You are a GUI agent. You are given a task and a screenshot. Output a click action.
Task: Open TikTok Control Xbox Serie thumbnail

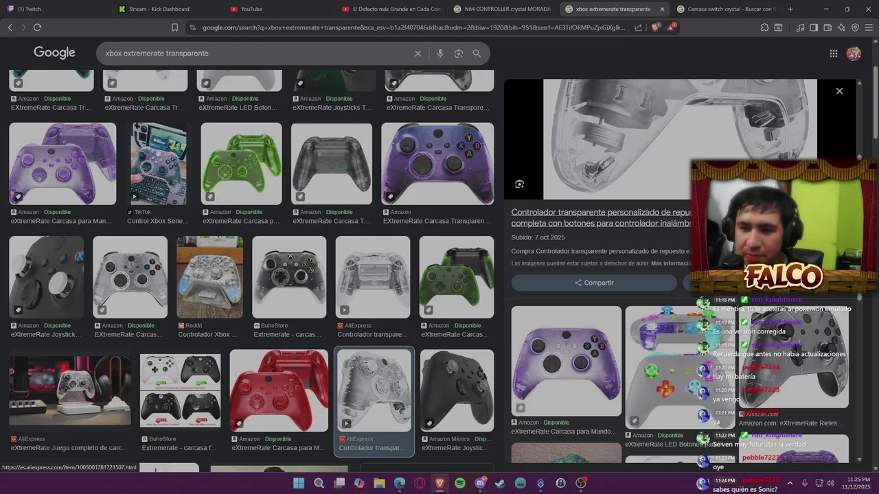159,164
